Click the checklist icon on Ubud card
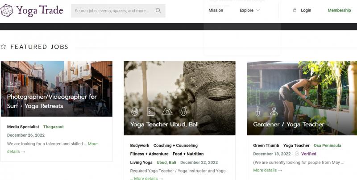The image size is (357, 180). coord(151,111)
